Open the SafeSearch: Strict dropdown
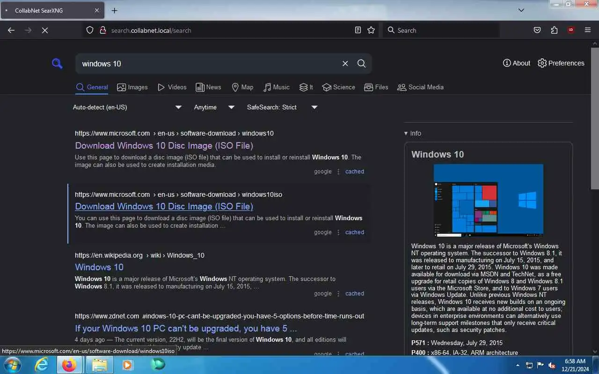This screenshot has width=599, height=374. click(x=282, y=107)
